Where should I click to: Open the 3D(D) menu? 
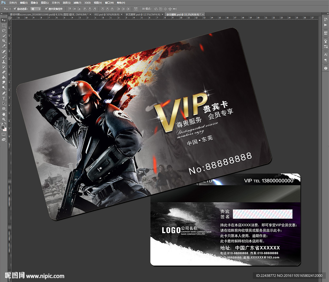87,3
